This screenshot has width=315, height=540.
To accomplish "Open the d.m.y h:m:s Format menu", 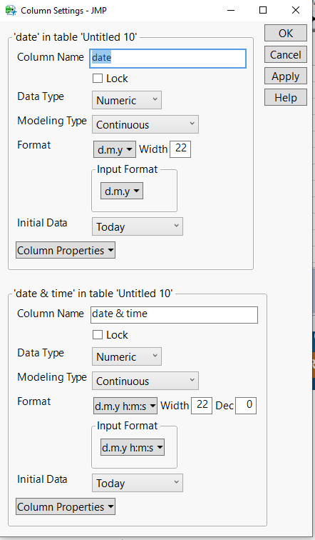I will click(x=125, y=406).
